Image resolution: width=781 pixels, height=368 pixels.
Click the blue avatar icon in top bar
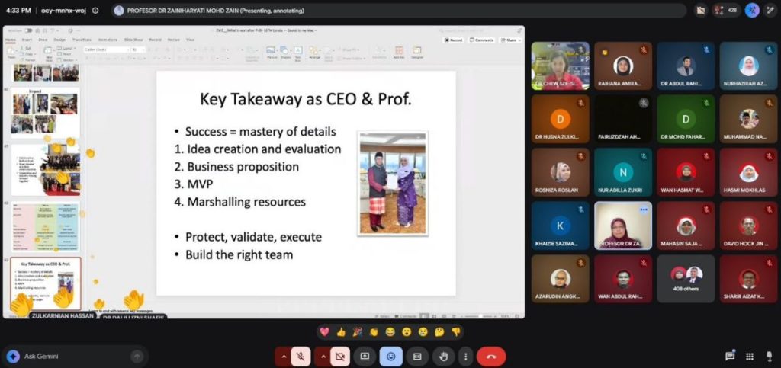(751, 11)
